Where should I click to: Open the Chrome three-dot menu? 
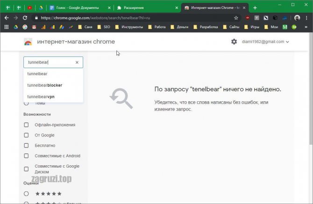coord(306,18)
